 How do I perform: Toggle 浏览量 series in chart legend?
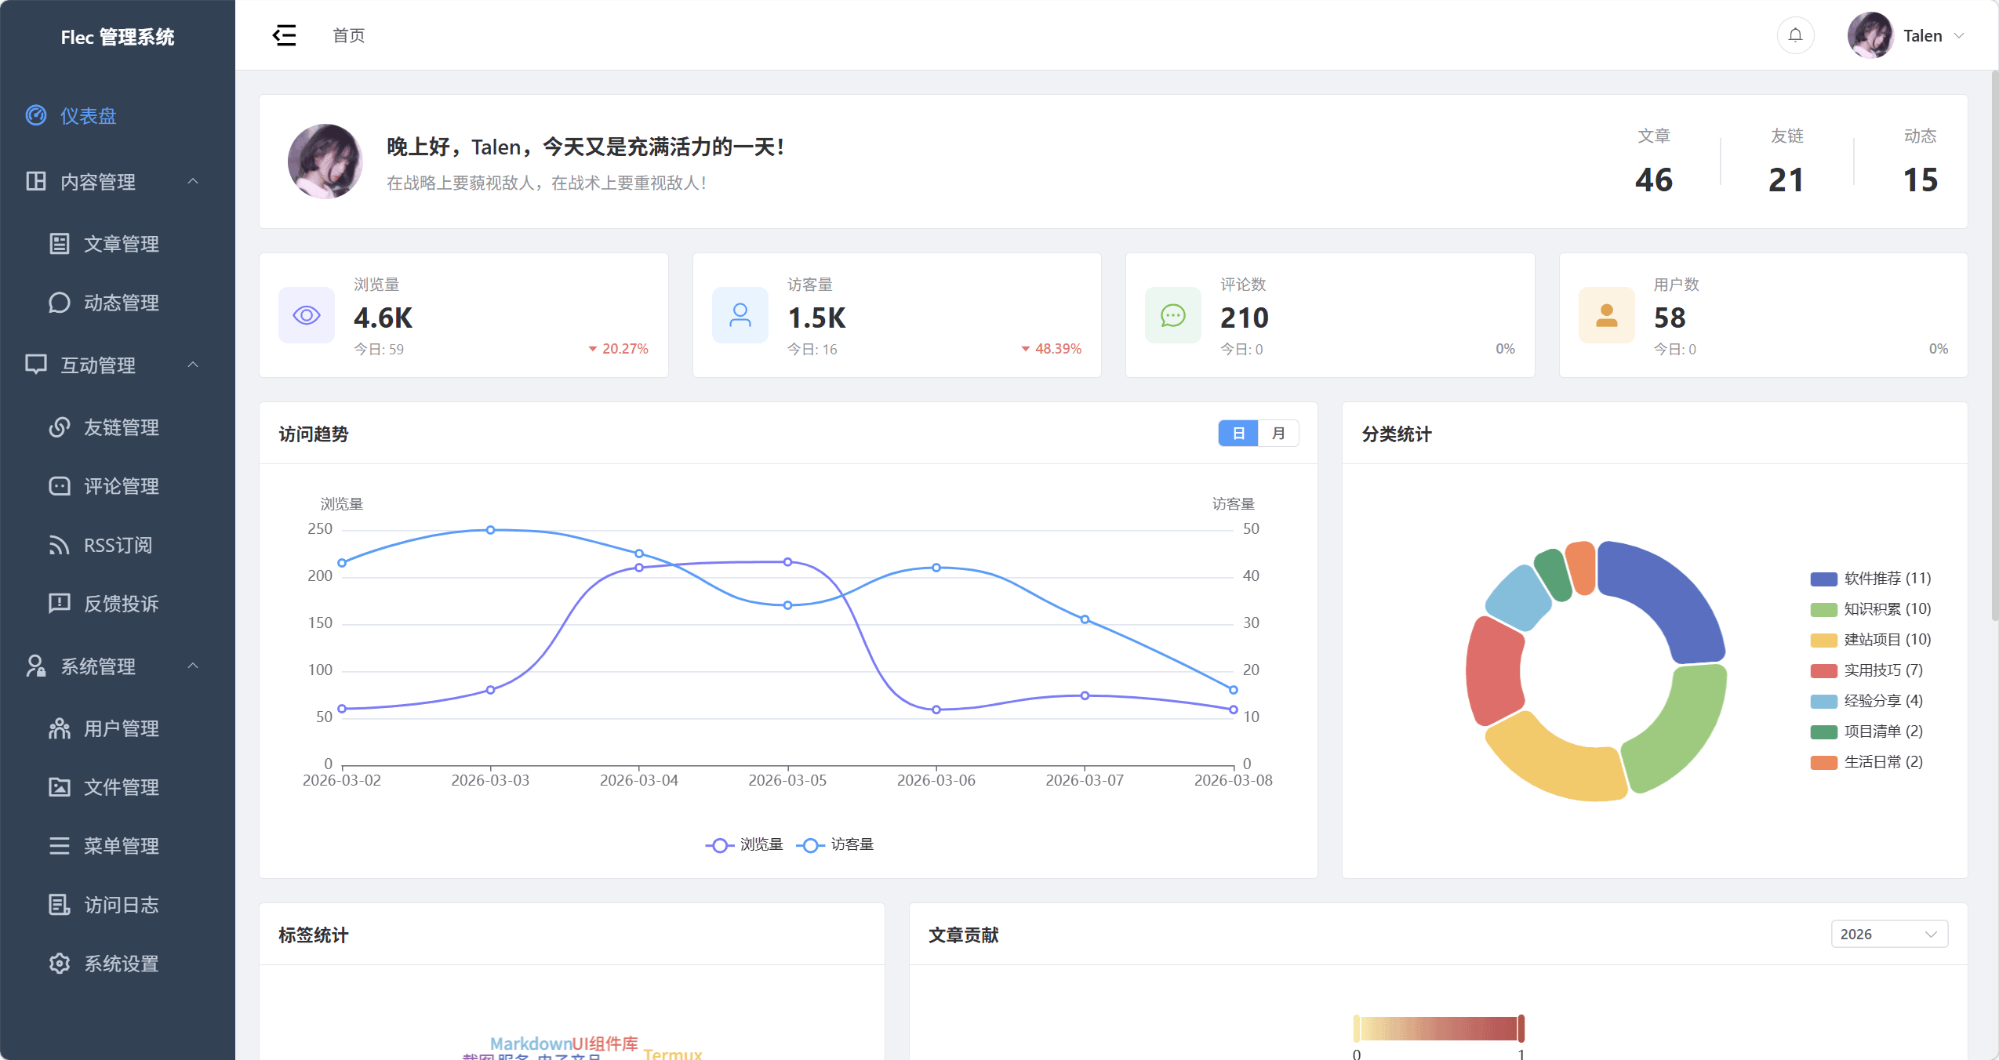pyautogui.click(x=744, y=844)
